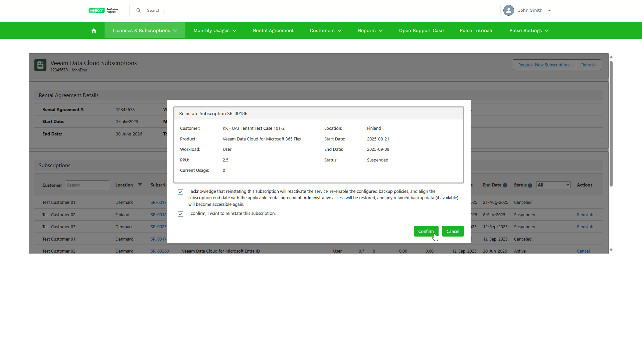Open the Rental Agreement menu item
This screenshot has height=361, width=642.
pos(273,31)
